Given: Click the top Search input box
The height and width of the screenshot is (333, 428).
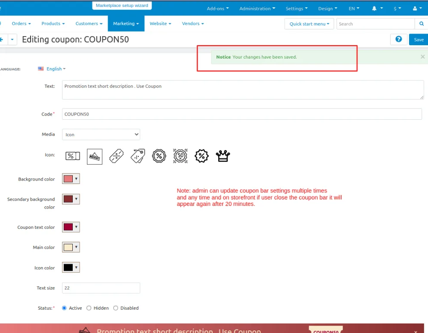Looking at the screenshot, I should point(375,24).
